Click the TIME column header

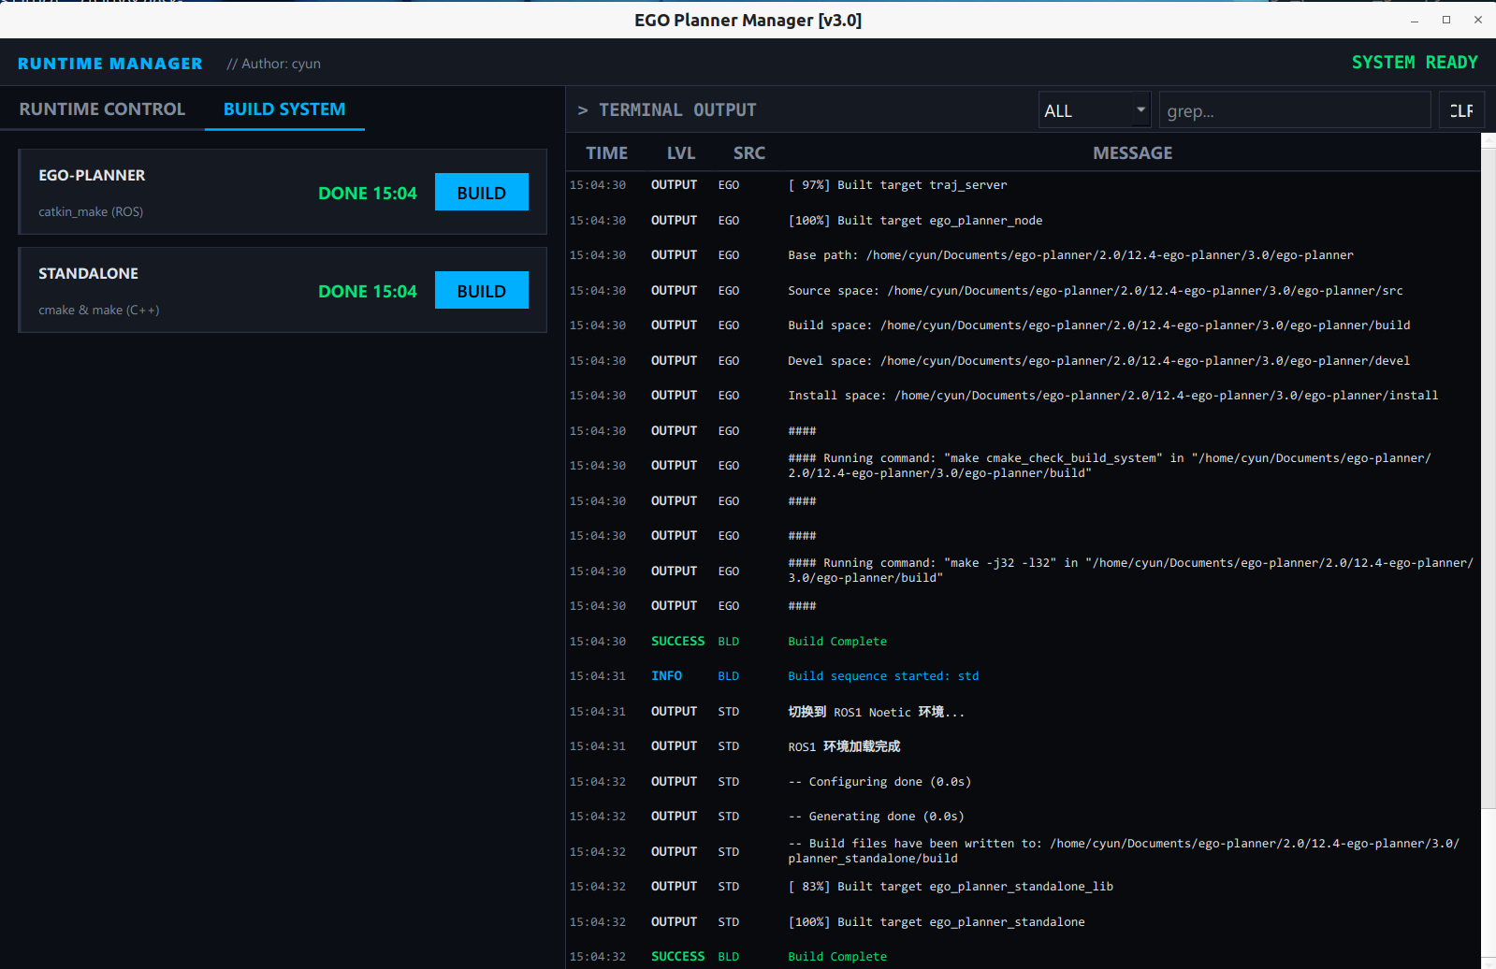click(606, 153)
